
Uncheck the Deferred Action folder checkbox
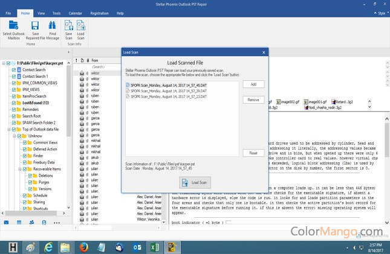coord(29,149)
